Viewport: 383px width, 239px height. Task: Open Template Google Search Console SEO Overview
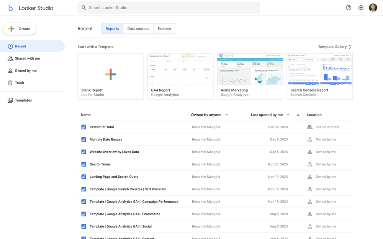(x=128, y=189)
